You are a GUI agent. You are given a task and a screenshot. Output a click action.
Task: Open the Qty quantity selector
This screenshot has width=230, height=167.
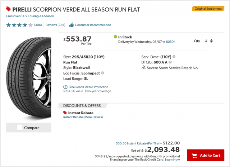click(209, 41)
